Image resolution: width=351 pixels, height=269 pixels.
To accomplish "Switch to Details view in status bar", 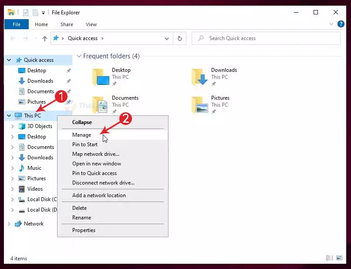I will 330,258.
